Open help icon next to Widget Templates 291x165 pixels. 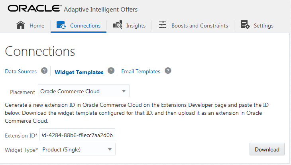click(x=111, y=71)
